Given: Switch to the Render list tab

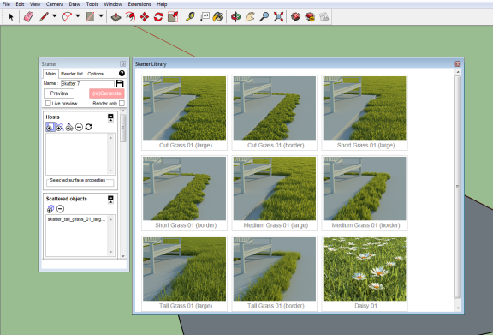Looking at the screenshot, I should pyautogui.click(x=72, y=74).
